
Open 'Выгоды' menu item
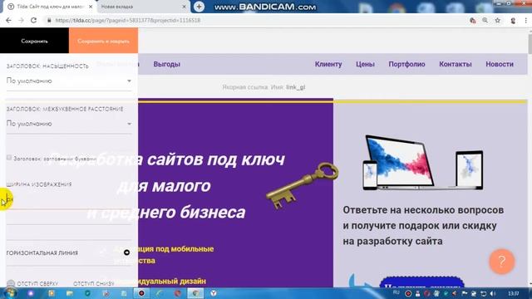tap(166, 64)
